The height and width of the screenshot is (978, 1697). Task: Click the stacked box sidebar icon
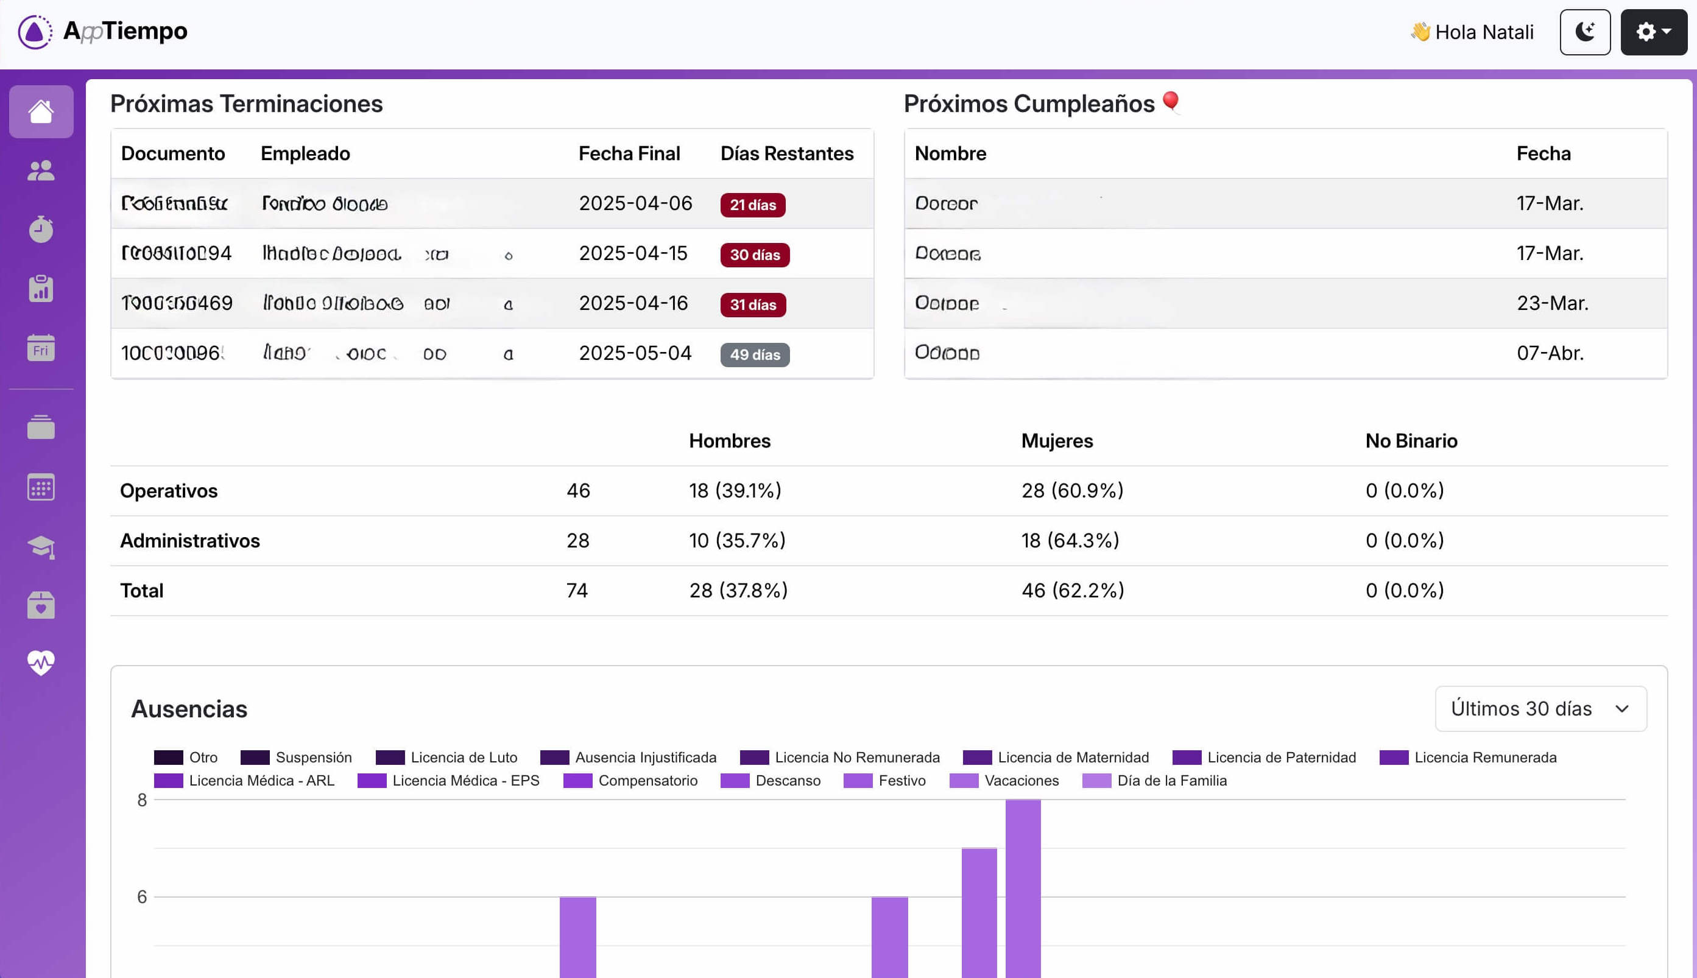click(x=41, y=427)
